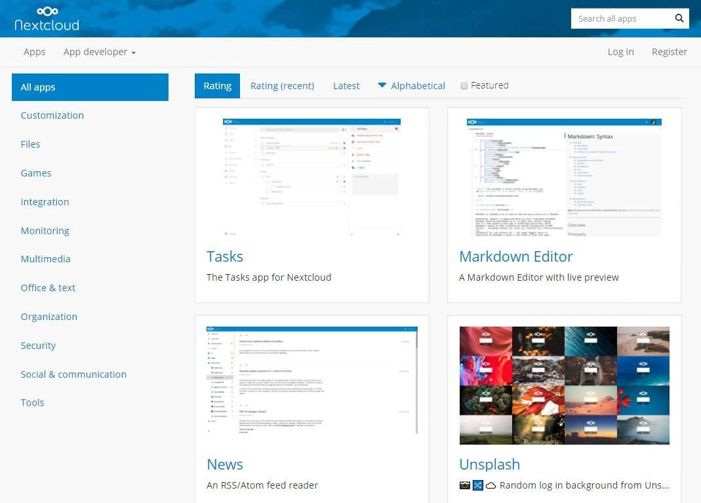Click the Log in link
This screenshot has height=503, width=701.
[x=620, y=52]
